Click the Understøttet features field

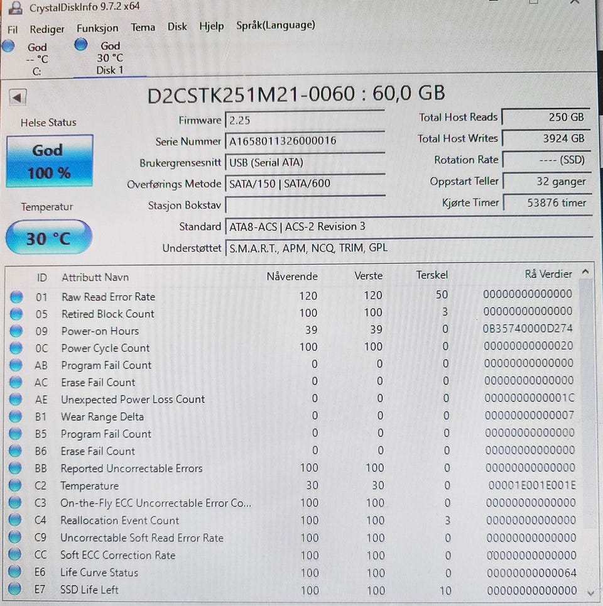pos(409,248)
